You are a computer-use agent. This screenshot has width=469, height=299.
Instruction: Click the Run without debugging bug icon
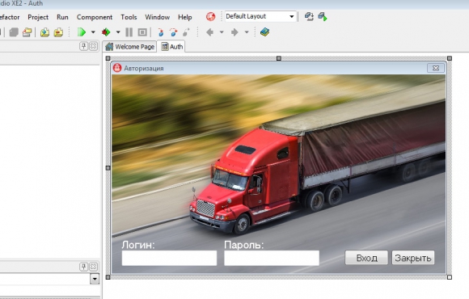pyautogui.click(x=106, y=32)
